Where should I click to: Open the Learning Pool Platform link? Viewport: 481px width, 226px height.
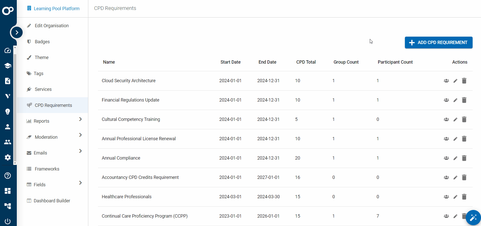pyautogui.click(x=56, y=9)
